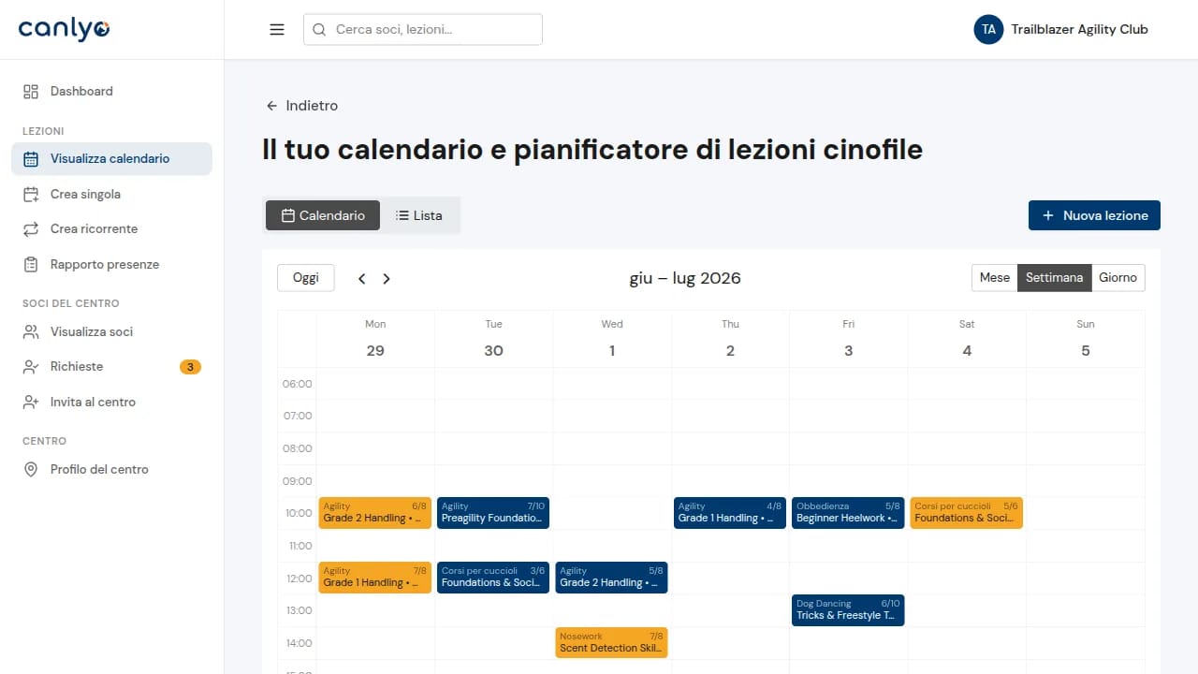
Task: Open Invita al centro add-user icon
Action: coord(31,402)
